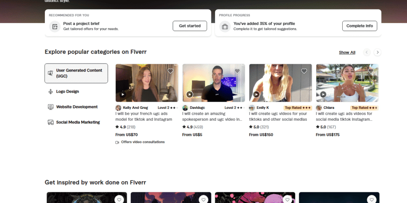The height and width of the screenshot is (203, 407).
Task: Open Chiara seller name
Action: tap(329, 108)
